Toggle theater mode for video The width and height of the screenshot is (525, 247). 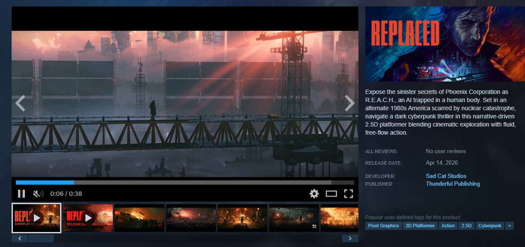coord(331,193)
